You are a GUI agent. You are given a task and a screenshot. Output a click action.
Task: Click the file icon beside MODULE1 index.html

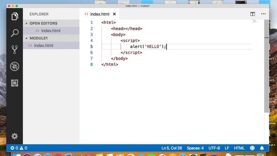pos(30,45)
